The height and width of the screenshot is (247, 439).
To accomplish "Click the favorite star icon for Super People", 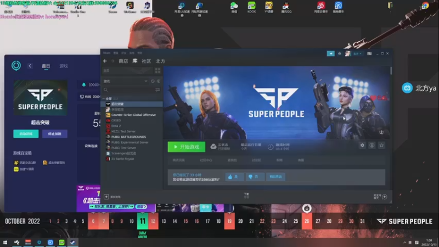I will click(x=381, y=145).
